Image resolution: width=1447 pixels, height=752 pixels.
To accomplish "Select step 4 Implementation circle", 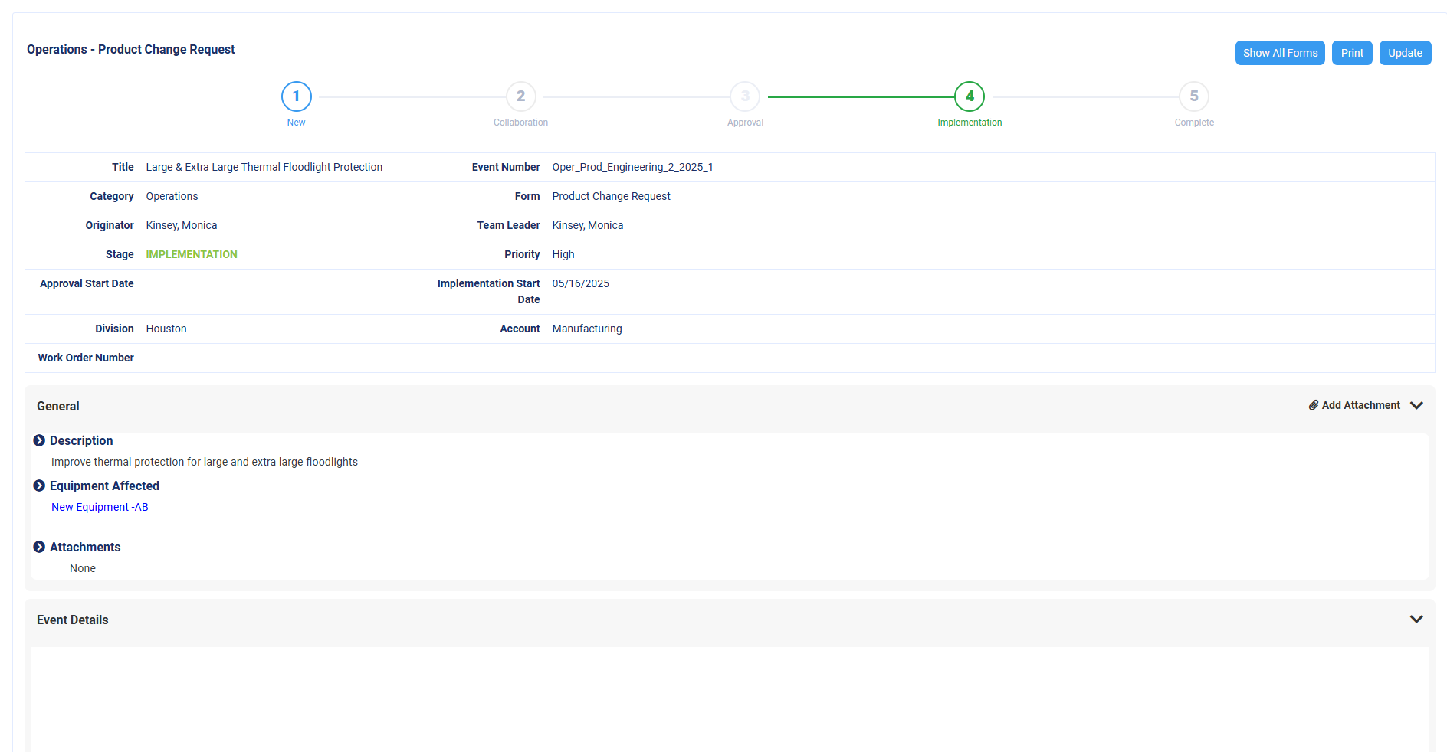I will tap(970, 96).
